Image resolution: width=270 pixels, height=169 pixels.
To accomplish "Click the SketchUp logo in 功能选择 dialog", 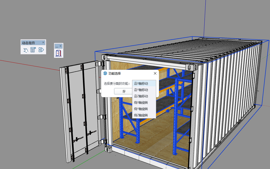I will point(105,73).
